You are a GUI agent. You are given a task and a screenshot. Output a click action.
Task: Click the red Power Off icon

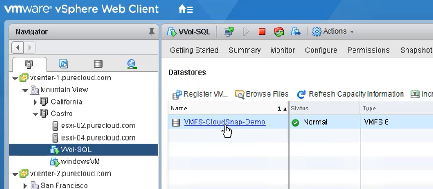click(x=262, y=32)
